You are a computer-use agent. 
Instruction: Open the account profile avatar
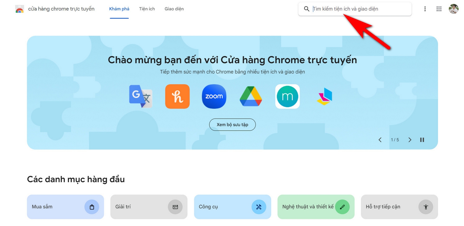click(453, 9)
